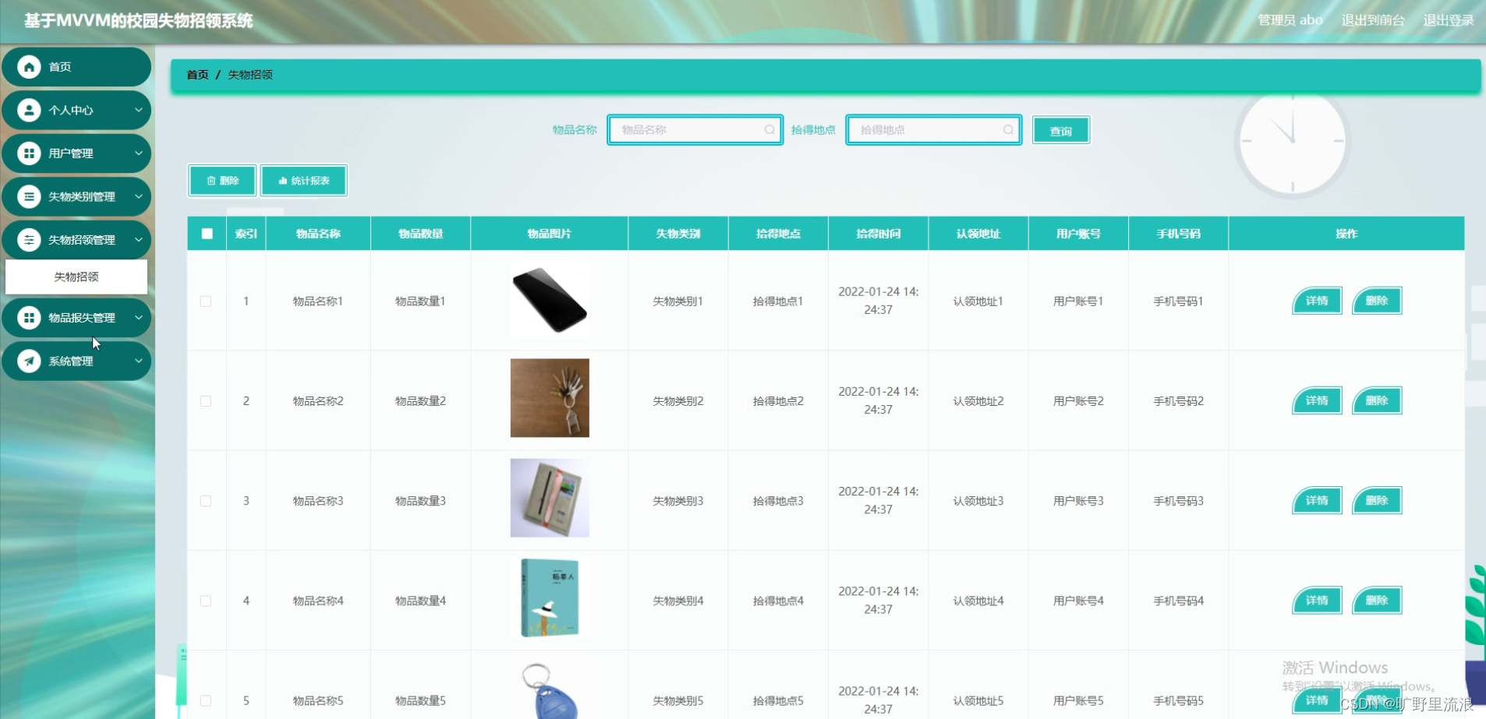Collapse the 失物招领管理 menu
Viewport: 1486px width, 719px height.
[x=140, y=240]
